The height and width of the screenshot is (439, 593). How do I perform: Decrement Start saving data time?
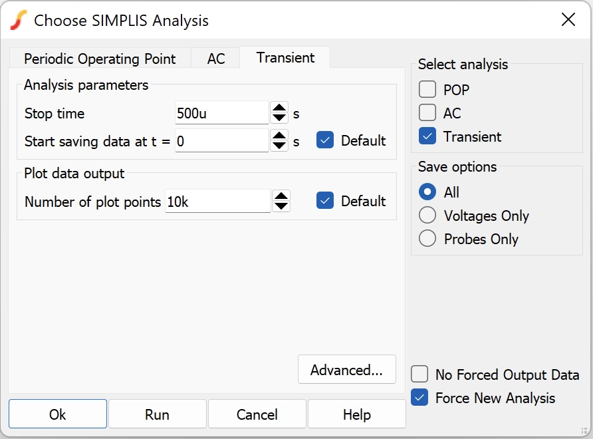click(x=279, y=146)
